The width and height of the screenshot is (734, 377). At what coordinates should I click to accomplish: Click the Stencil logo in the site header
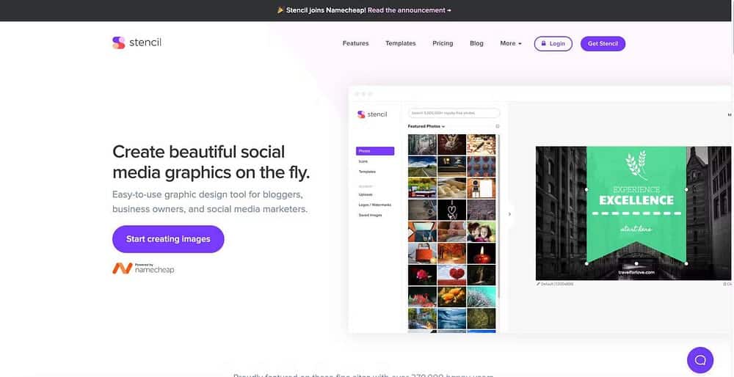[x=137, y=43]
